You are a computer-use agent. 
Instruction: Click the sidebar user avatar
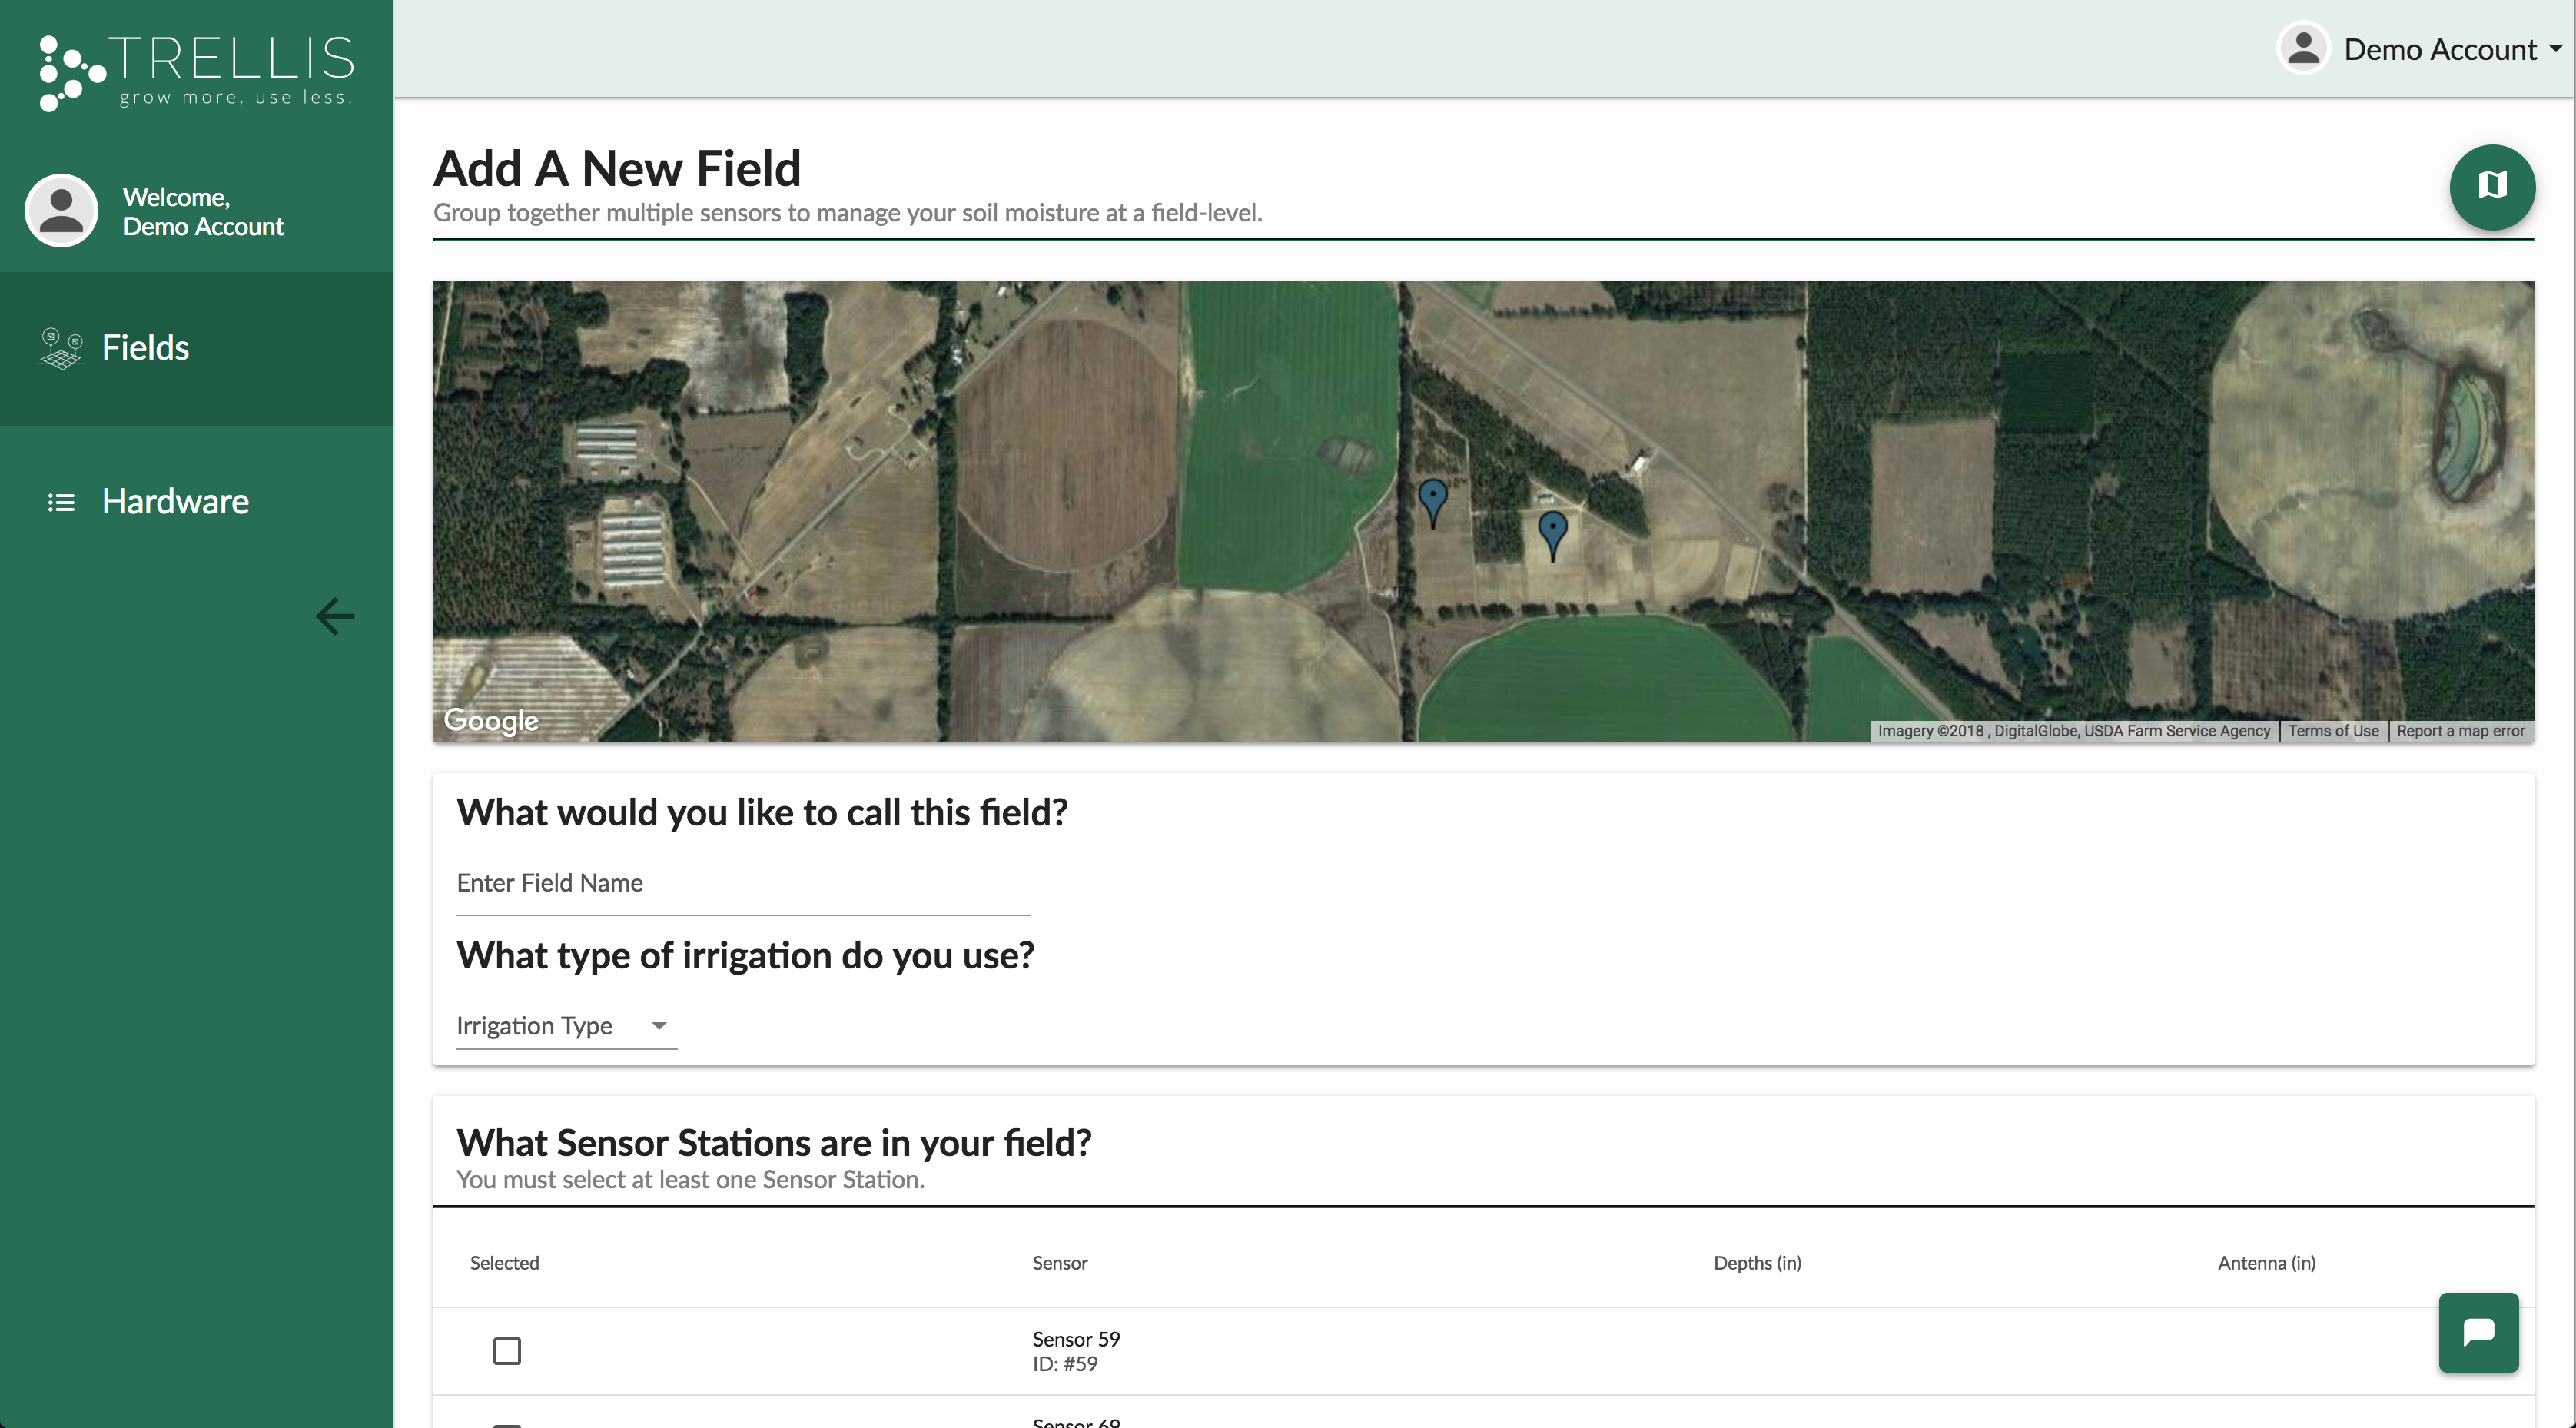[x=61, y=211]
